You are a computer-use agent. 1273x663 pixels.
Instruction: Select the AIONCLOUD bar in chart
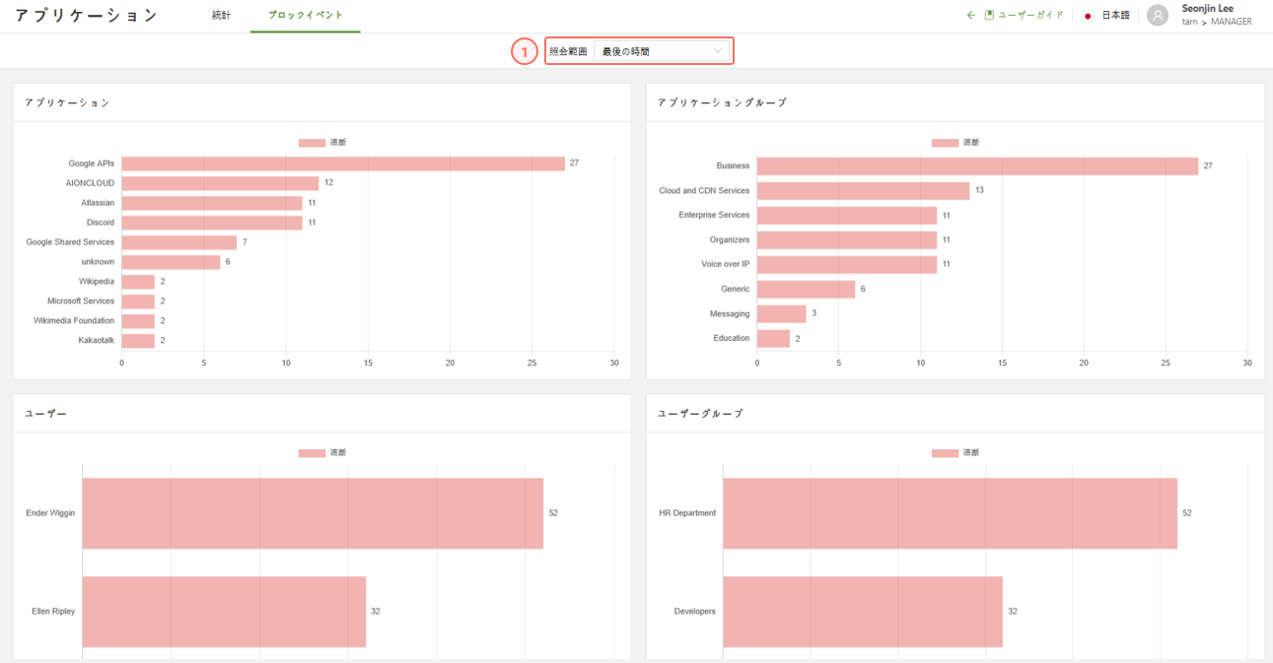click(x=220, y=183)
